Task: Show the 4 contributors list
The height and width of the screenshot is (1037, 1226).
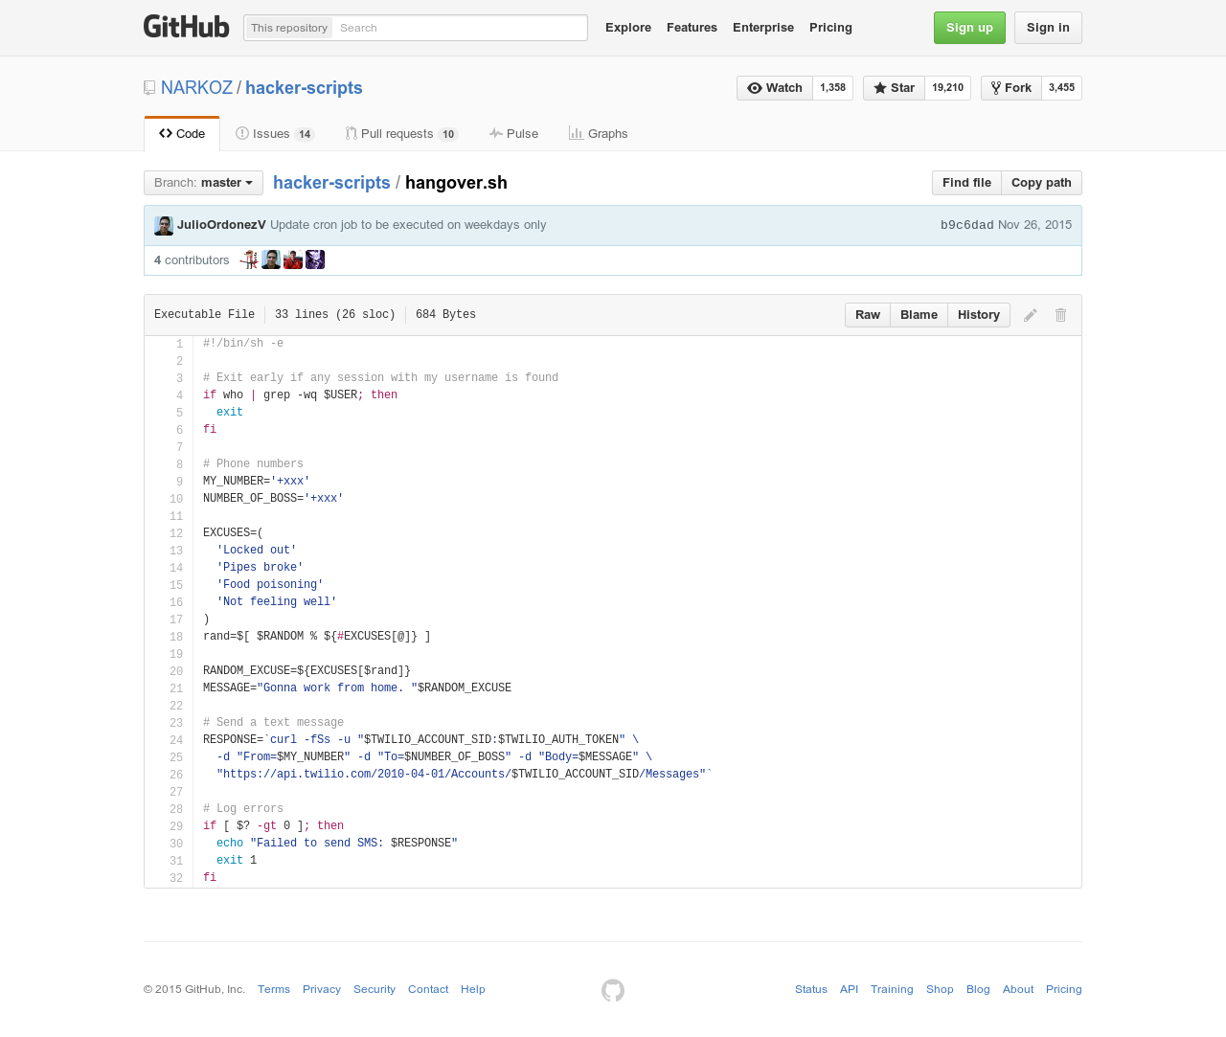Action: tap(192, 260)
